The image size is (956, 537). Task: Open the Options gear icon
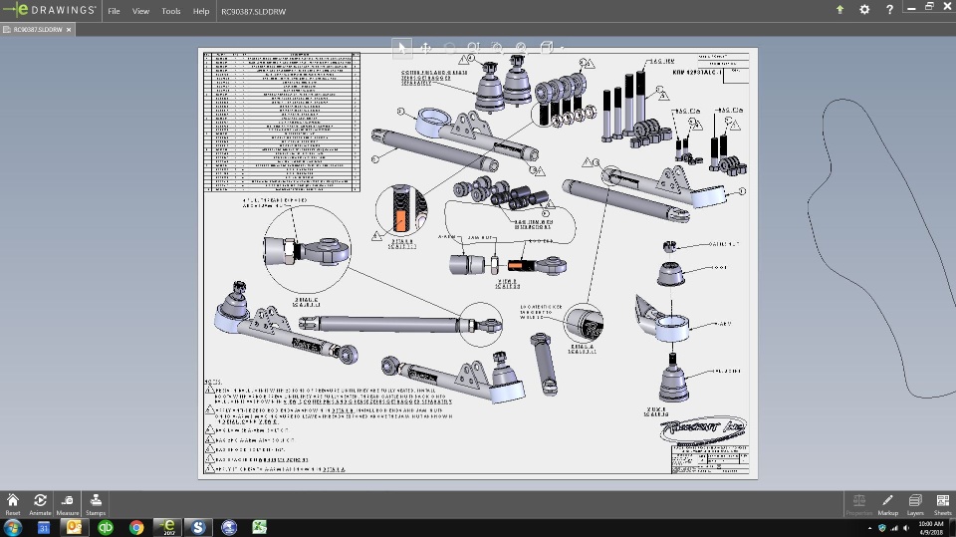(x=864, y=10)
